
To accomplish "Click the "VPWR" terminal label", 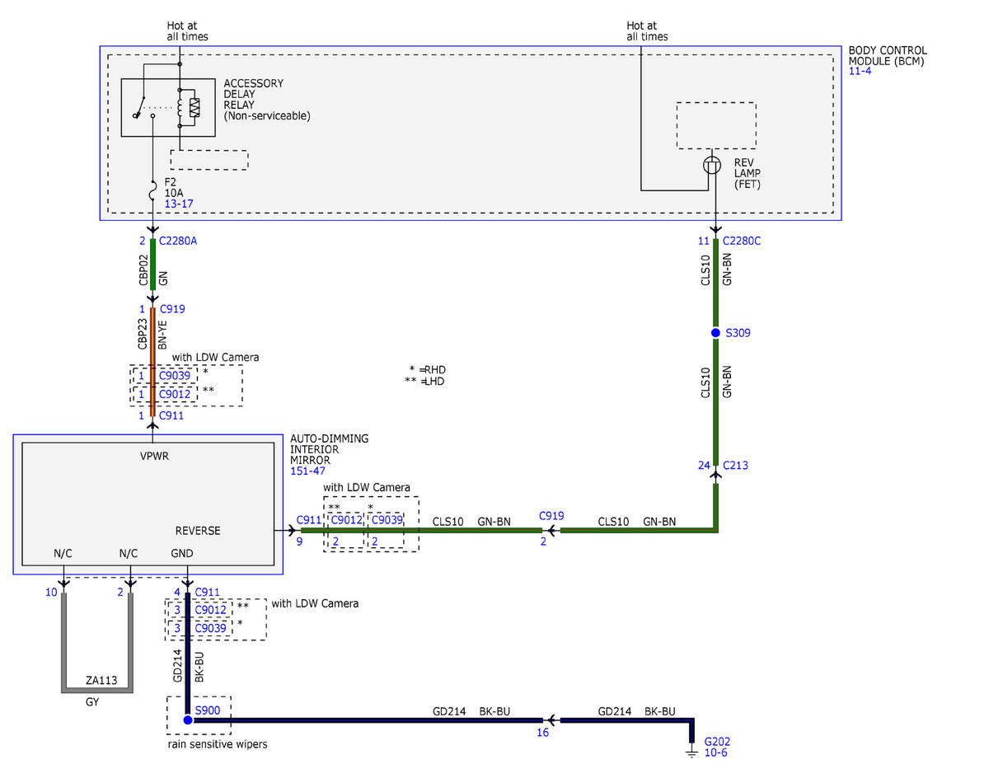I will coord(156,456).
